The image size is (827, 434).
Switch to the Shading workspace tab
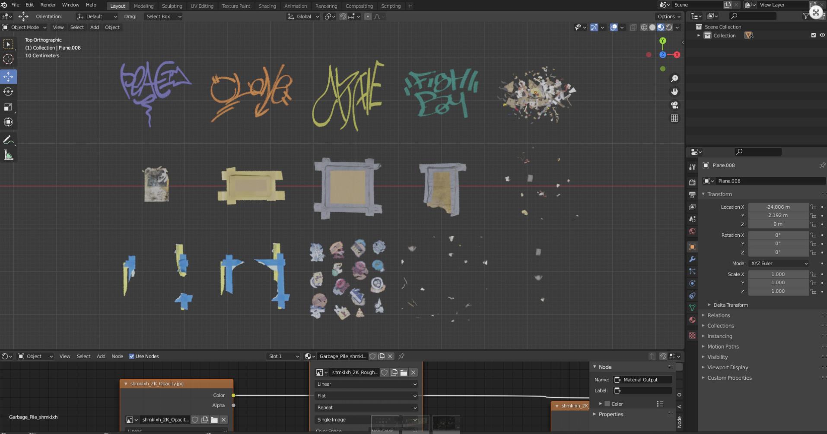click(x=267, y=6)
